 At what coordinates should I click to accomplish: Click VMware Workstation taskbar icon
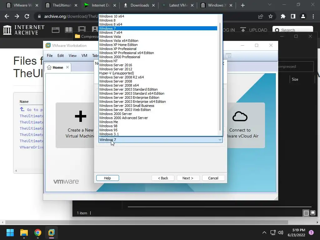(x=52, y=232)
